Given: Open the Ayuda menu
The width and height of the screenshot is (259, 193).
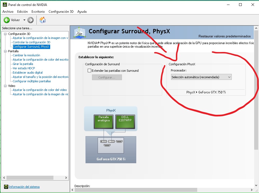Looking at the screenshot, I should click(x=82, y=12).
